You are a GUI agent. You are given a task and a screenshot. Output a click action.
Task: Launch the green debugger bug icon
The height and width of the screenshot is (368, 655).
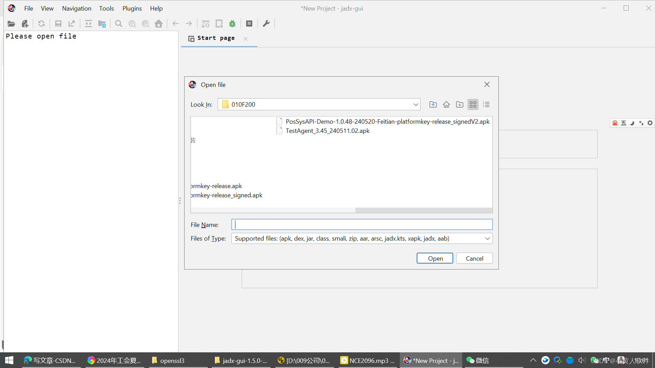[232, 24]
